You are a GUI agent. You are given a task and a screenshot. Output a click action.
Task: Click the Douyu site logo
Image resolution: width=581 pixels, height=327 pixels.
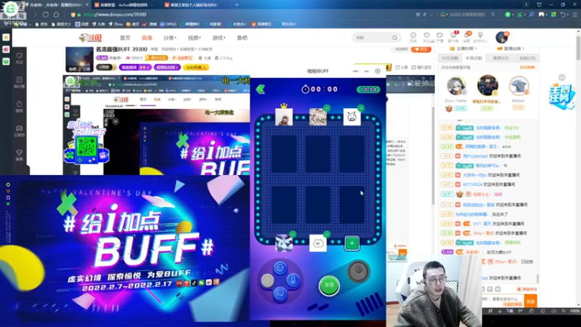(x=90, y=38)
